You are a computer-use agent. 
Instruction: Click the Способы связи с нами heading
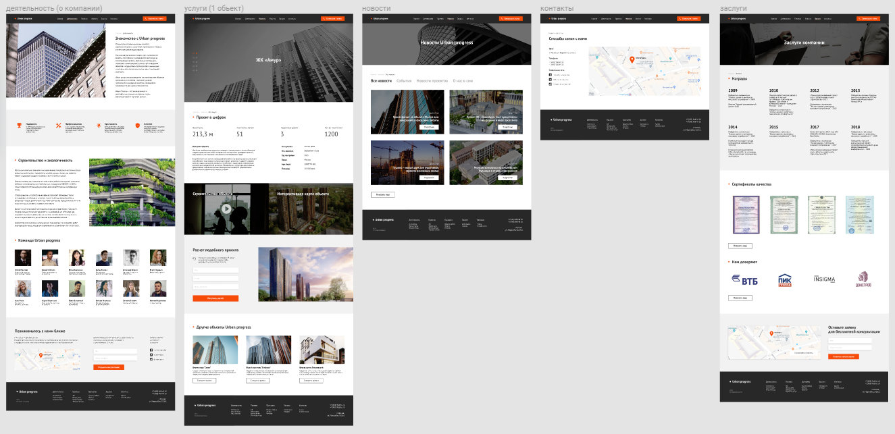coord(568,38)
